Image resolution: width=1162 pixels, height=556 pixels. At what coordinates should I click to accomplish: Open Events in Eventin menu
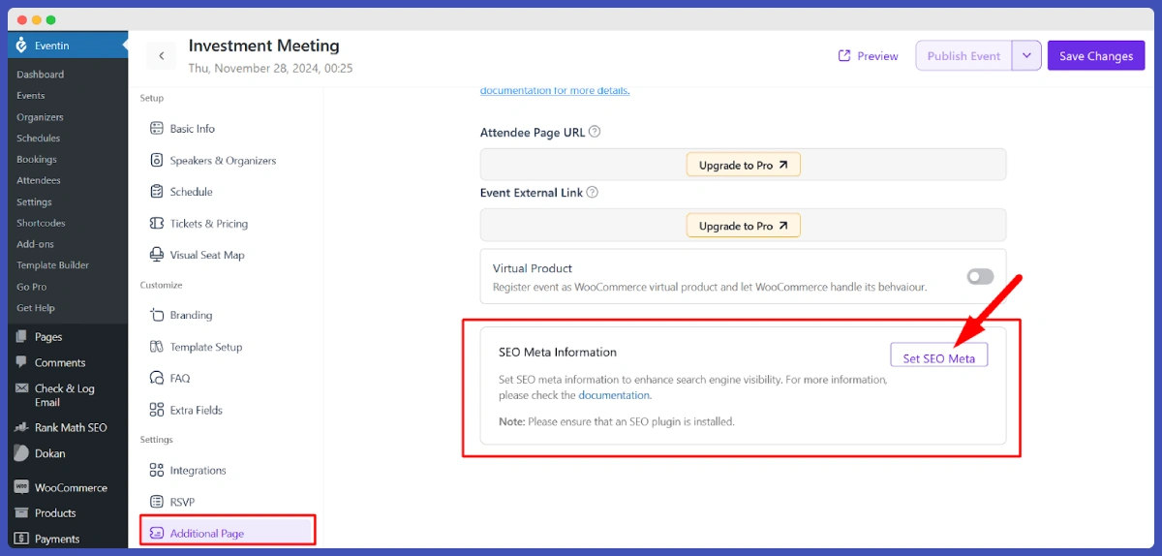(x=31, y=96)
